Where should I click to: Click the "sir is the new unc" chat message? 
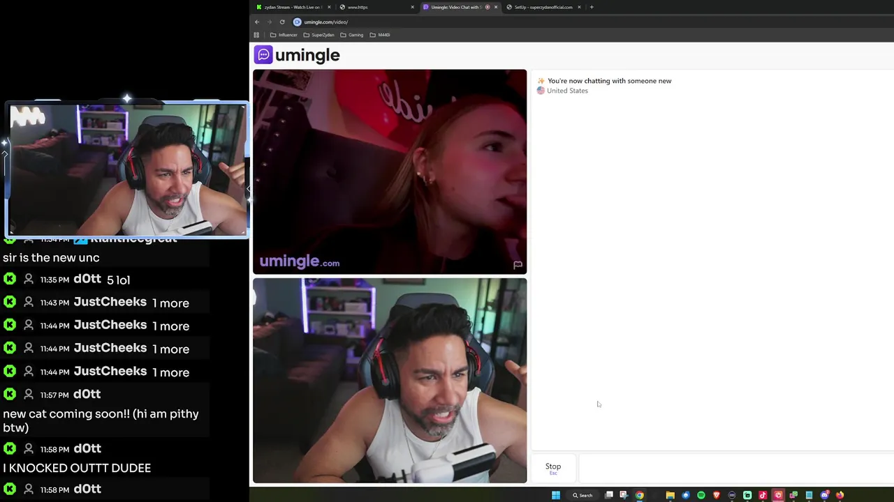[51, 257]
